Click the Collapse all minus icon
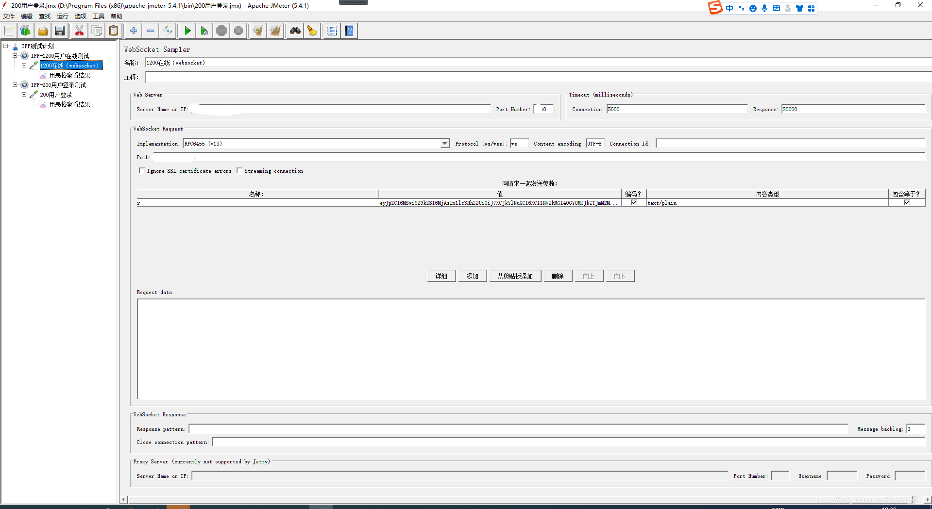The width and height of the screenshot is (932, 509). click(151, 31)
